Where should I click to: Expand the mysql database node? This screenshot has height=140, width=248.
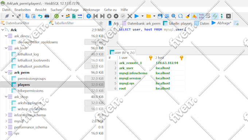[x=6, y=121]
